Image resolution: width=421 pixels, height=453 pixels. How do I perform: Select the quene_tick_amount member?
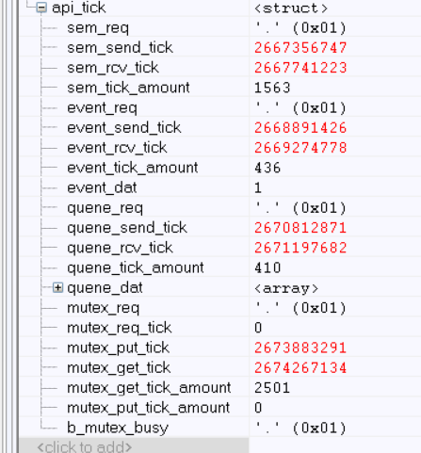(x=136, y=267)
